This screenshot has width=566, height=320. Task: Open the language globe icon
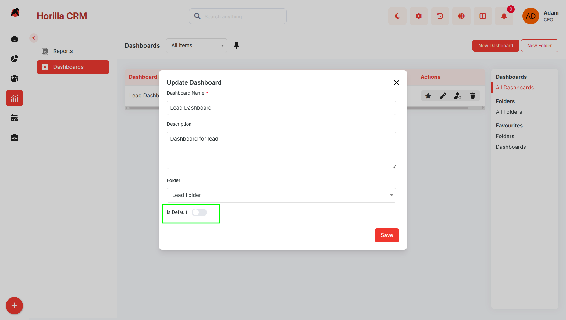pyautogui.click(x=461, y=16)
